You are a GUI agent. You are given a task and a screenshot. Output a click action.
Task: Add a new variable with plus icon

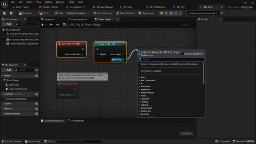coord(36,109)
